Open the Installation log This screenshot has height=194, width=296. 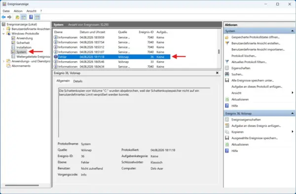click(24, 47)
